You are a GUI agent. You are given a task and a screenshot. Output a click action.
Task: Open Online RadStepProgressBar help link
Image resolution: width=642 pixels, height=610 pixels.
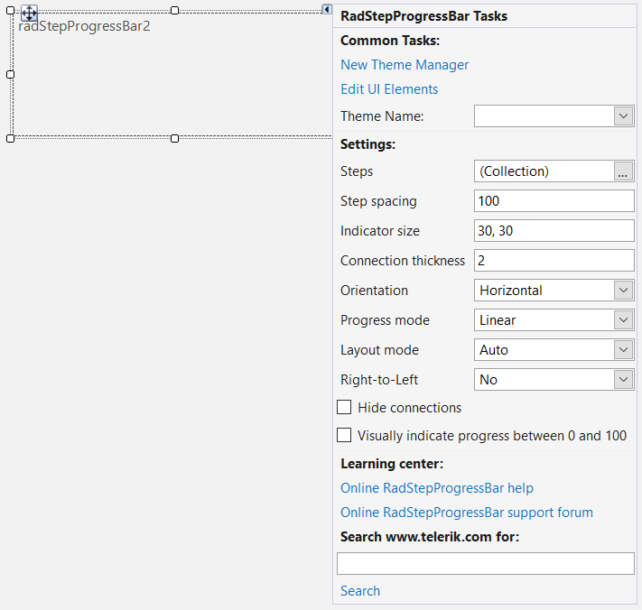click(437, 488)
